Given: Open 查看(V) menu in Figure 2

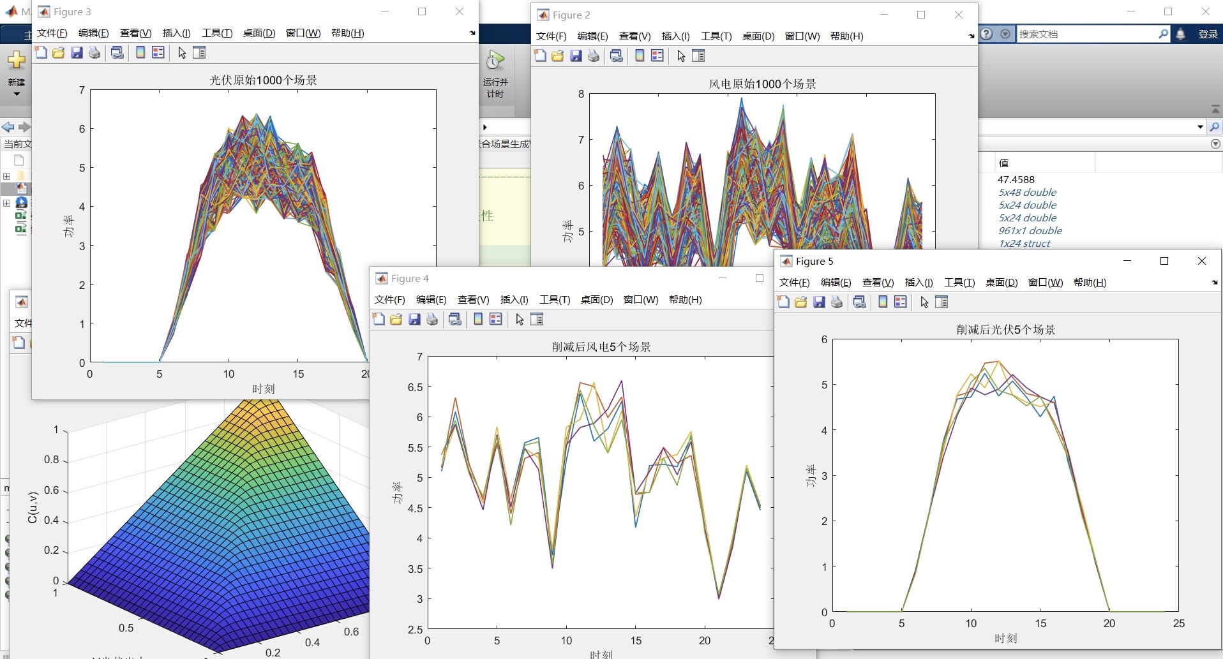Looking at the screenshot, I should (634, 36).
